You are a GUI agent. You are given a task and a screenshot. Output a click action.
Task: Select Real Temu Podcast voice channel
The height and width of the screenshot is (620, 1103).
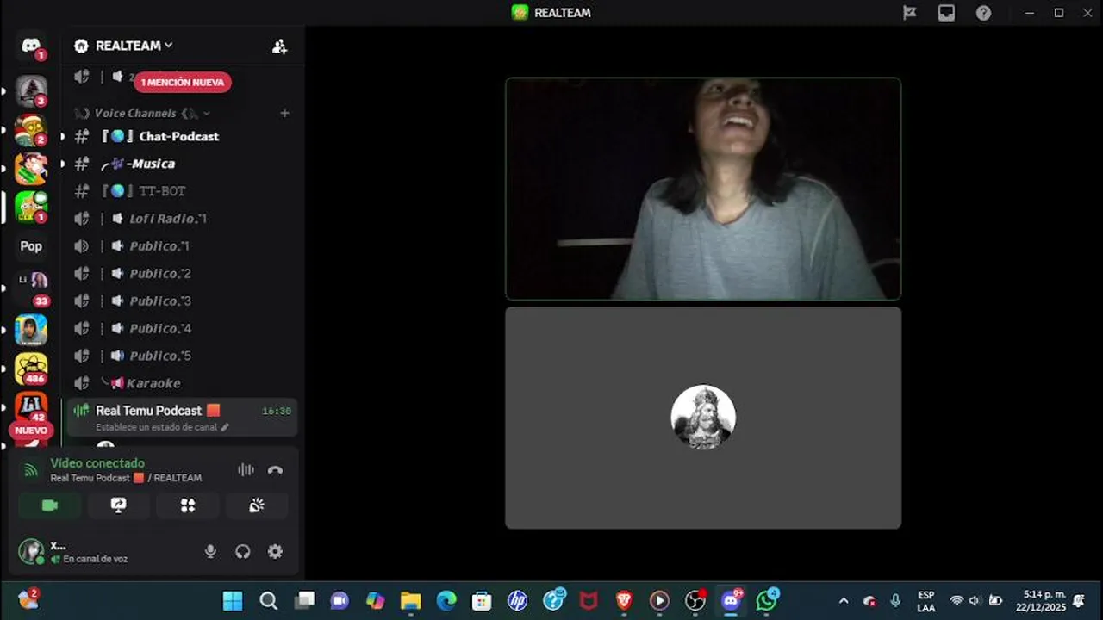tap(183, 417)
